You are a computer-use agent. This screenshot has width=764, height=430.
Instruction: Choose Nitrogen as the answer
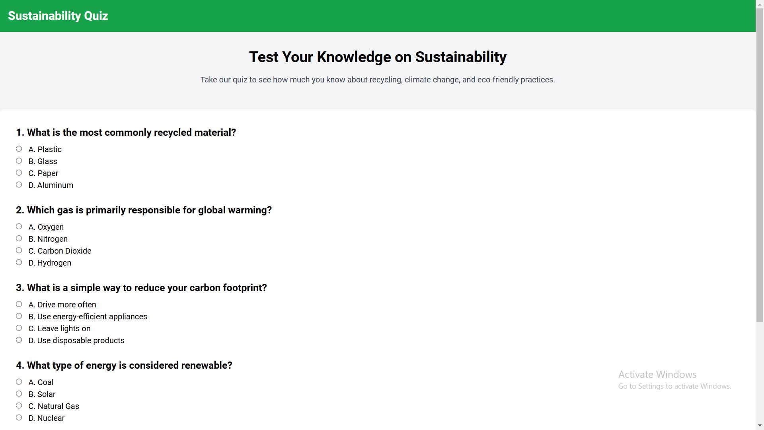(x=19, y=238)
